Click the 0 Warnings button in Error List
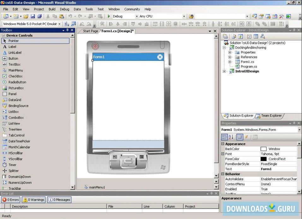302x219 pixels. click(x=33, y=199)
